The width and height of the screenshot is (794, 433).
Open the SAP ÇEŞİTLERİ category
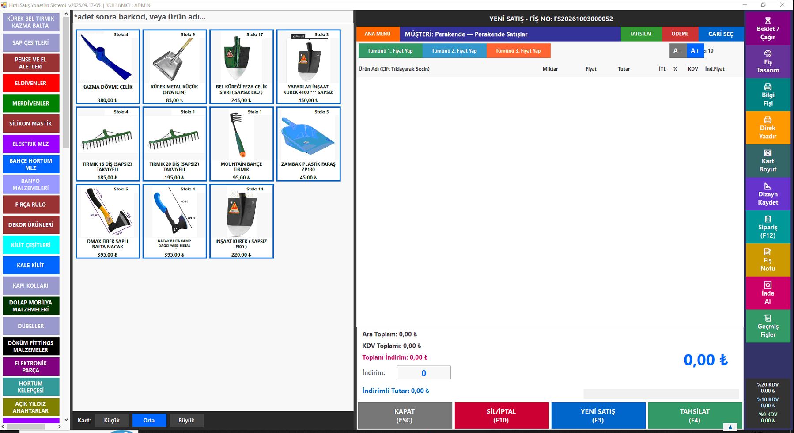(x=31, y=43)
